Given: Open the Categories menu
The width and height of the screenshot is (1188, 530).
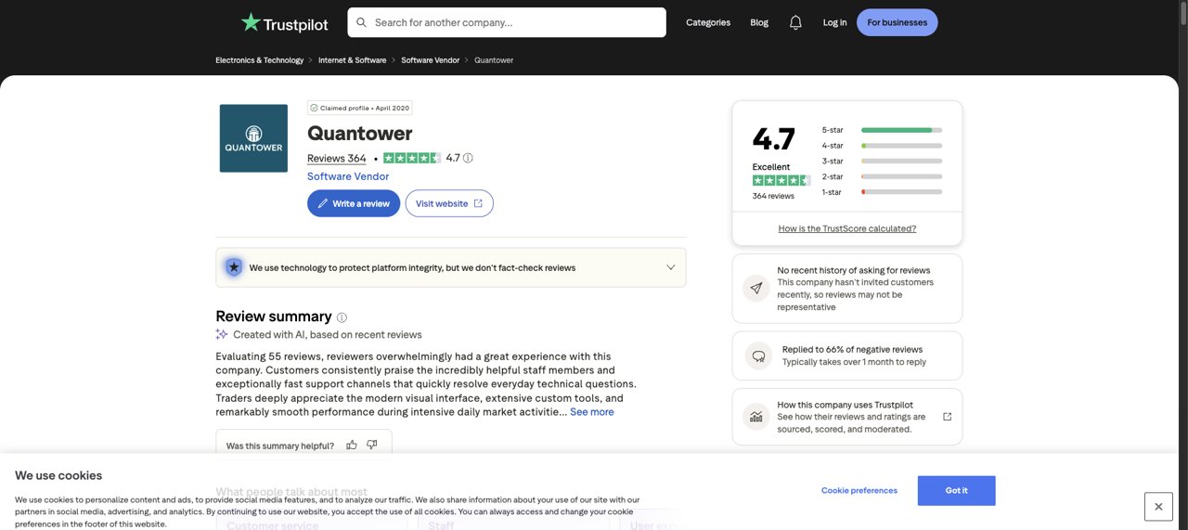Looking at the screenshot, I should pyautogui.click(x=708, y=22).
